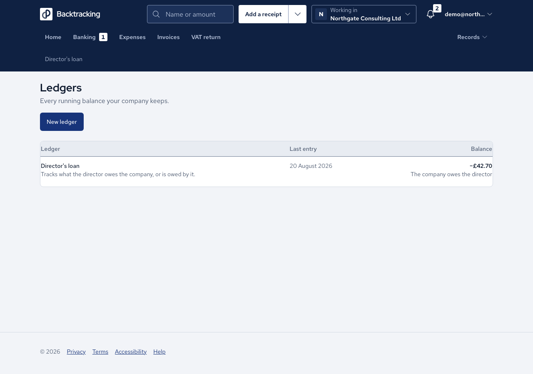
Task: Expand the Records menu
Action: pos(472,37)
